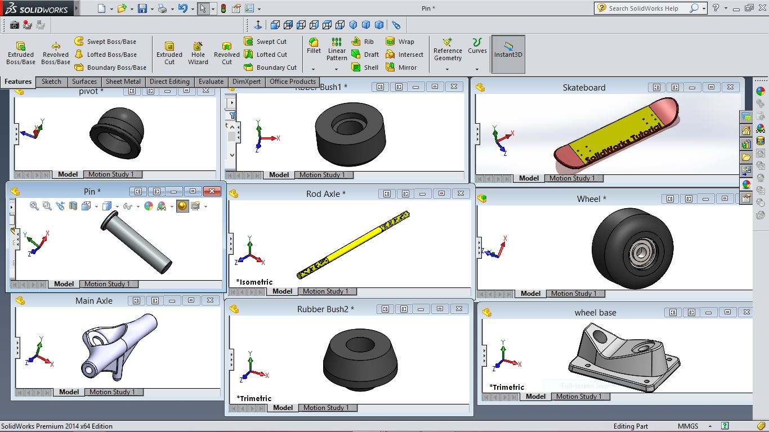
Task: Click the skateboard model thumbnail in Skateboard window
Action: coord(616,135)
